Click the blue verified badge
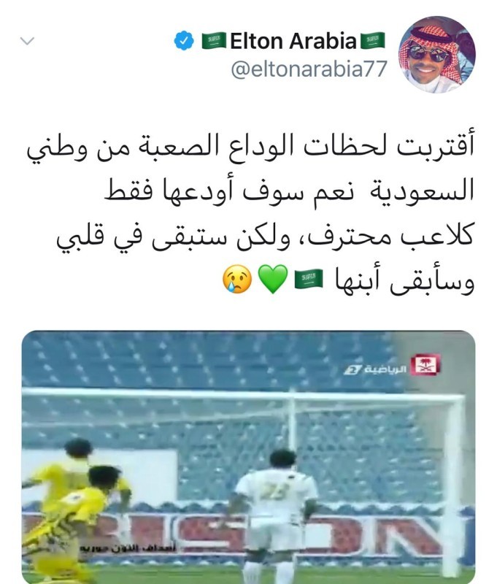The image size is (497, 584). click(184, 41)
